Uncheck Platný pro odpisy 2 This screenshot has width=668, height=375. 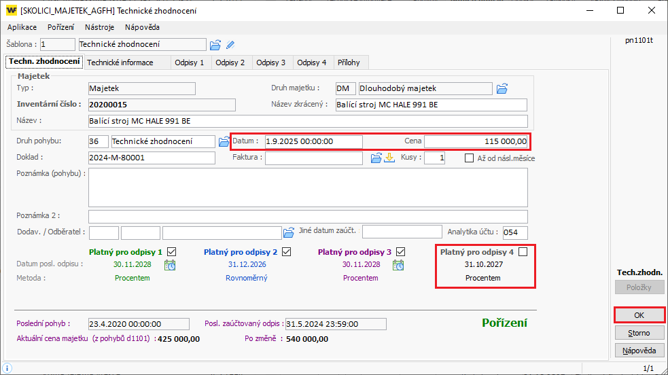pos(286,252)
